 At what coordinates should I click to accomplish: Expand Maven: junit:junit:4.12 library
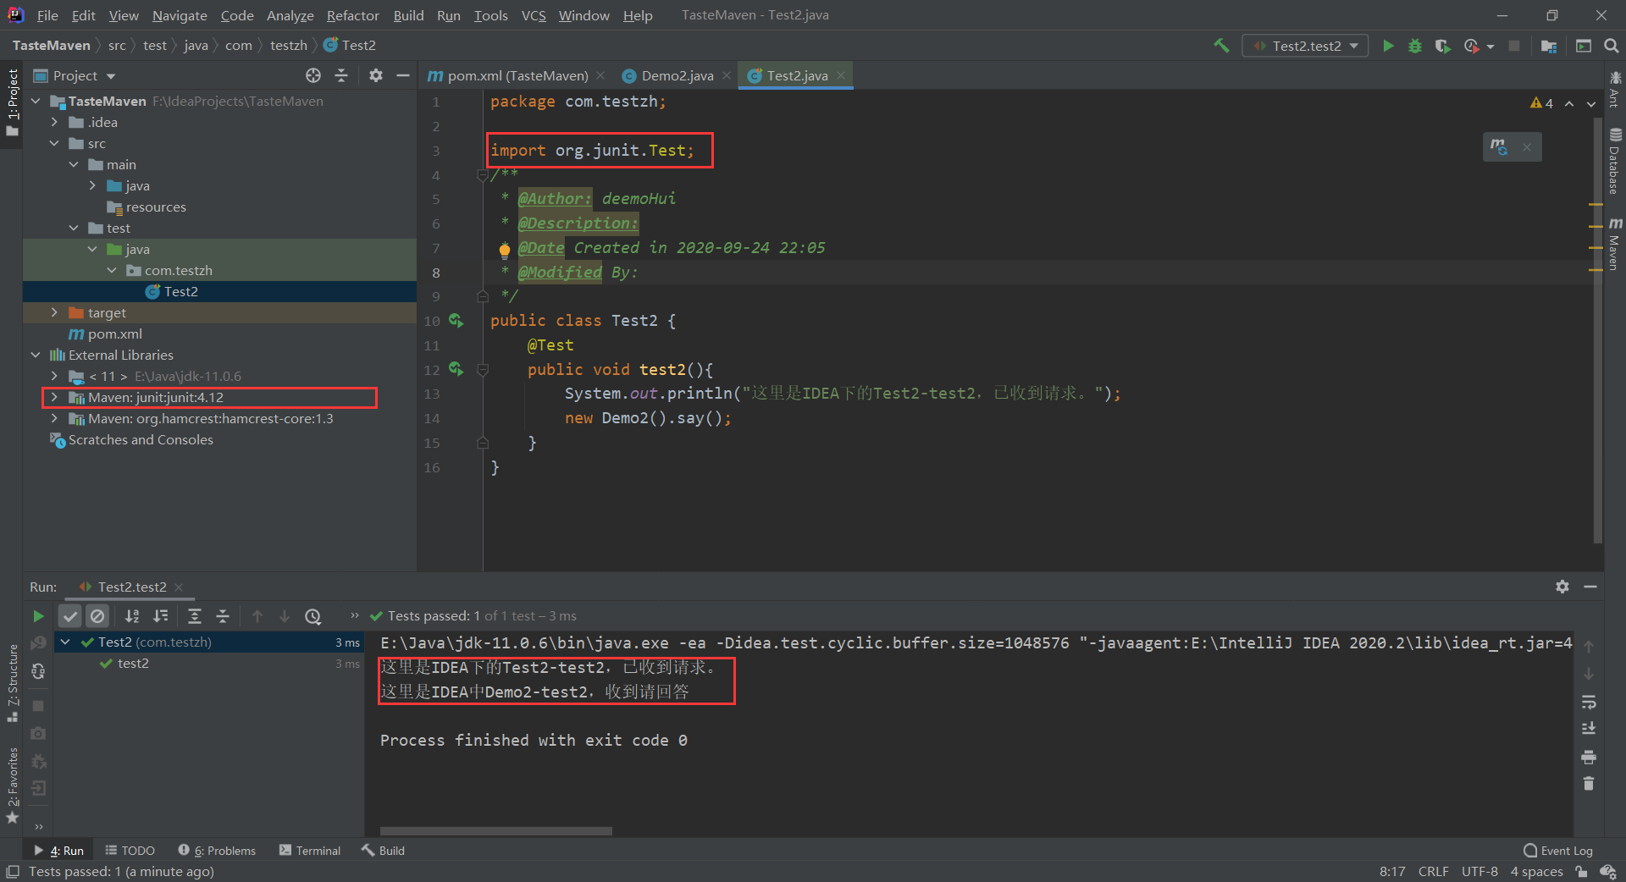click(55, 398)
